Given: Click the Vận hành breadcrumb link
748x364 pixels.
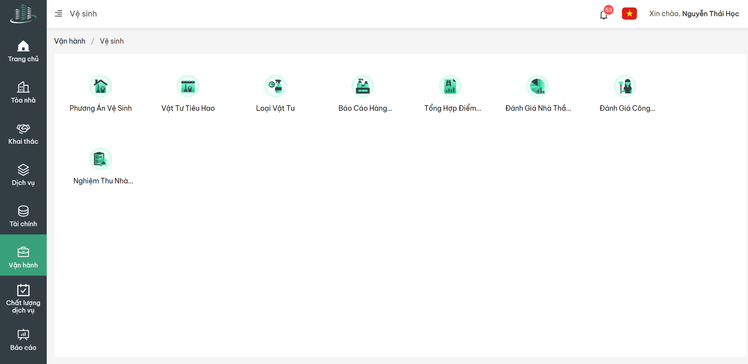Looking at the screenshot, I should click(x=69, y=41).
